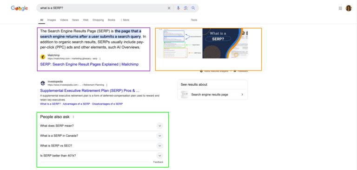Switch to the Books tab
This screenshot has width=357, height=170.
point(112,20)
